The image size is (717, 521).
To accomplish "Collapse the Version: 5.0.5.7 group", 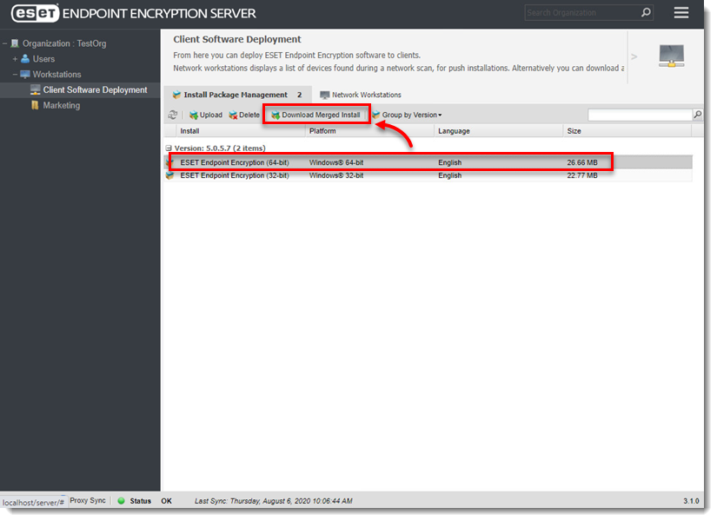I will pyautogui.click(x=169, y=149).
